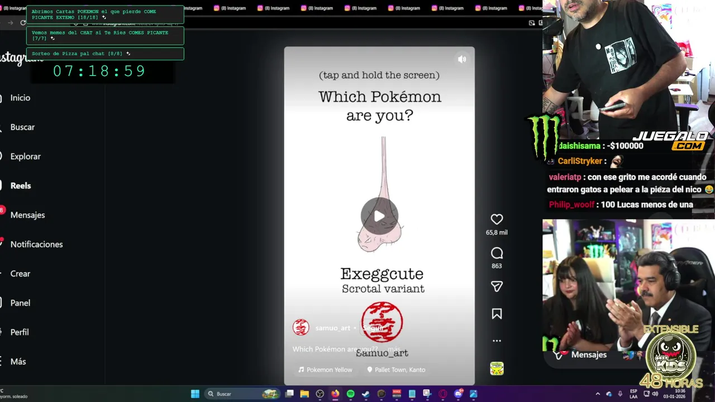Viewport: 715px width, 402px height.
Task: Click the tray microphone icon
Action: [620, 394]
